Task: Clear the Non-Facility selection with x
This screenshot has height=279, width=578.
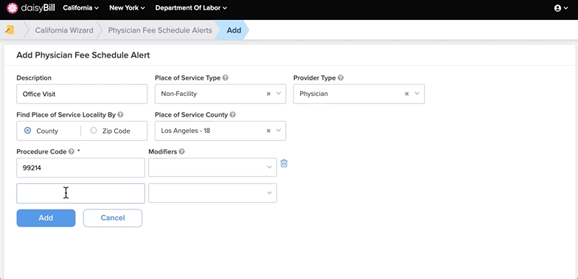Action: point(268,94)
